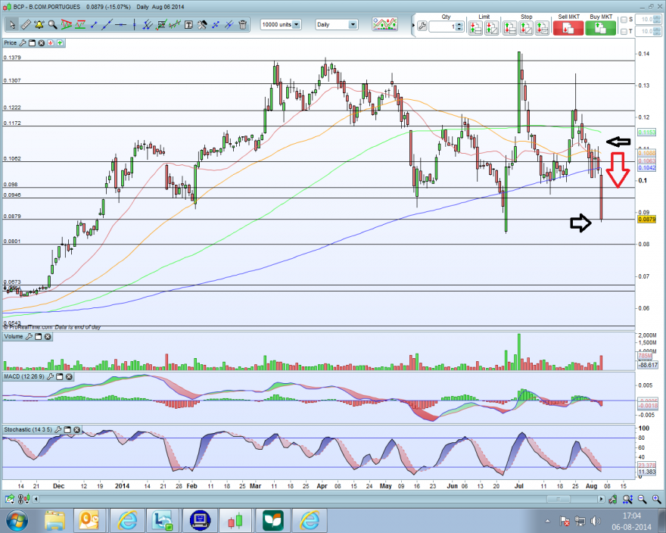Collapse the order toolbar arrow
Image resolution: width=666 pixels, height=533 pixels.
click(x=413, y=26)
